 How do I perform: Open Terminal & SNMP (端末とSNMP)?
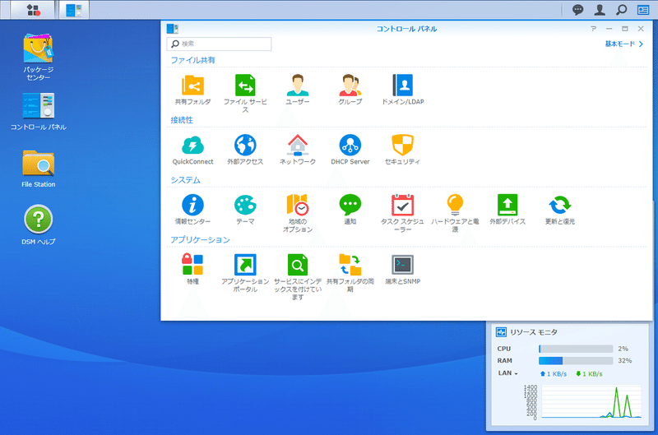pyautogui.click(x=402, y=265)
